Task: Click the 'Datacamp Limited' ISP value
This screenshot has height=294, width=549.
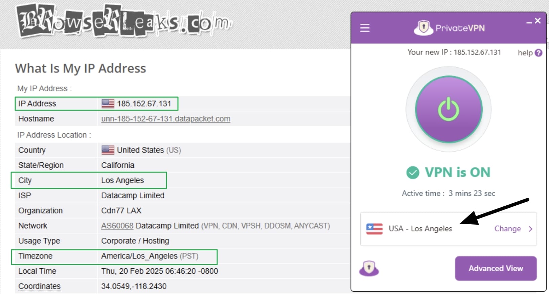Action: click(x=133, y=196)
